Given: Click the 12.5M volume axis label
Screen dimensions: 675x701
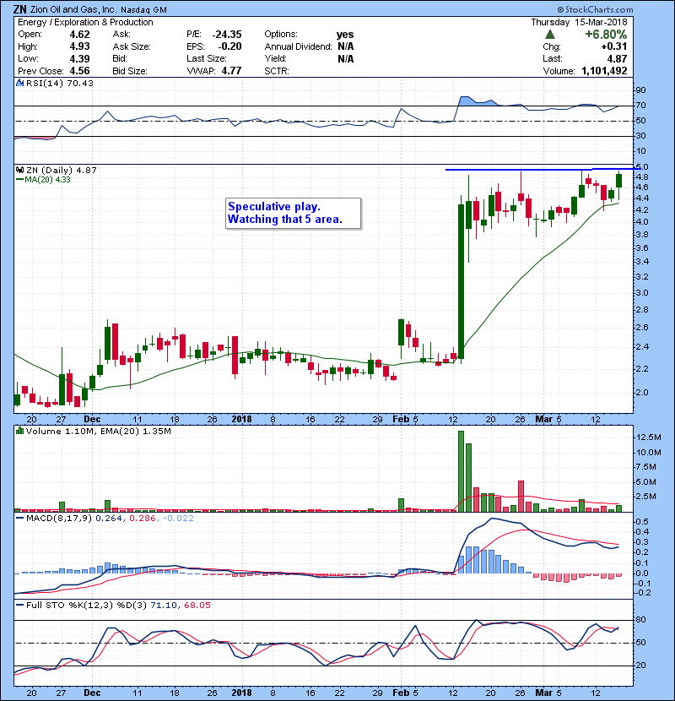Looking at the screenshot, I should [x=648, y=437].
